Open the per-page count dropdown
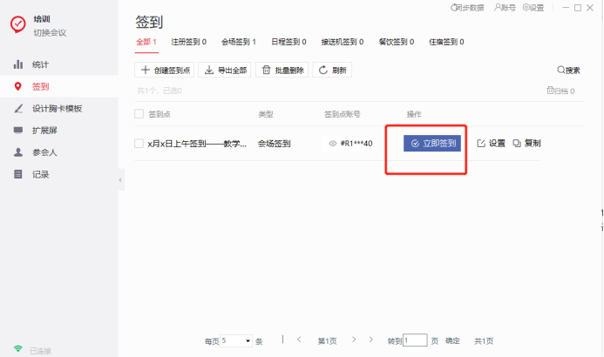The image size is (604, 357). tap(236, 340)
